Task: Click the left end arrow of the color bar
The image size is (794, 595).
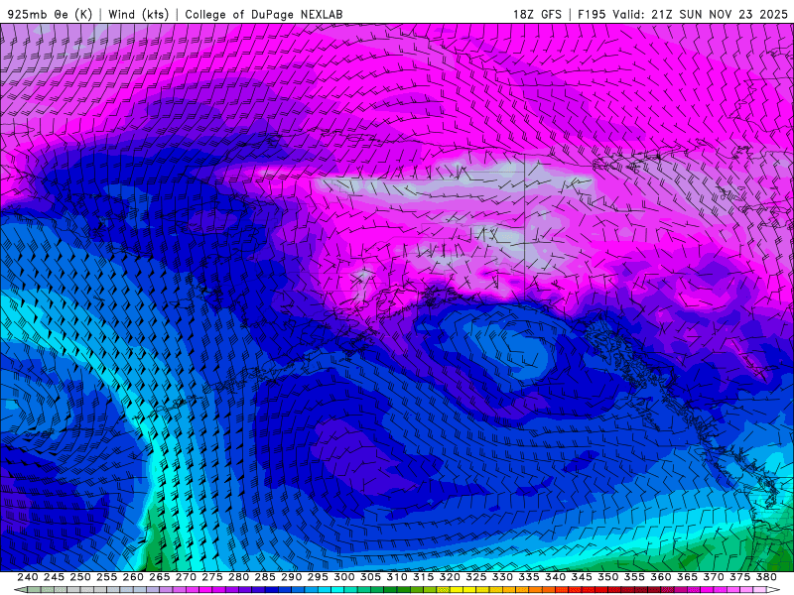Action: 20,590
